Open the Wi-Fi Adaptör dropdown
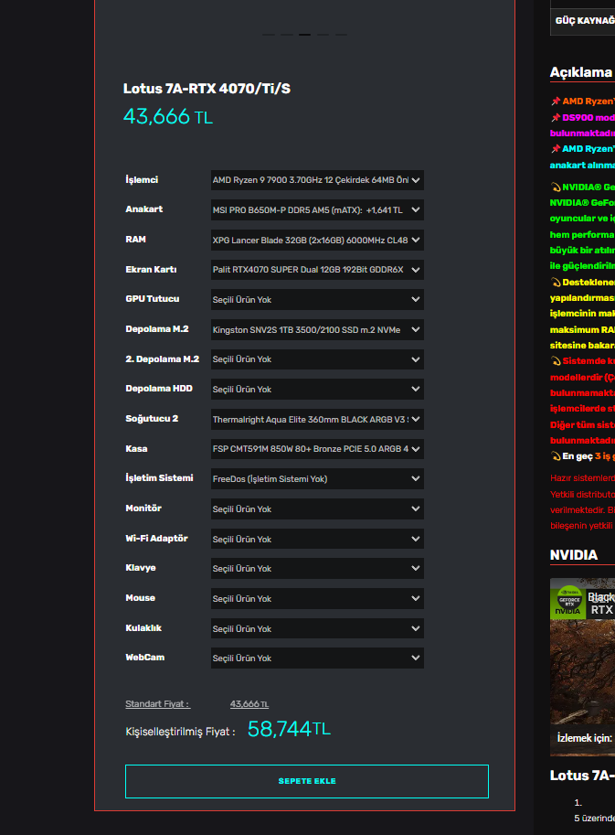This screenshot has height=835, width=615. [x=317, y=539]
